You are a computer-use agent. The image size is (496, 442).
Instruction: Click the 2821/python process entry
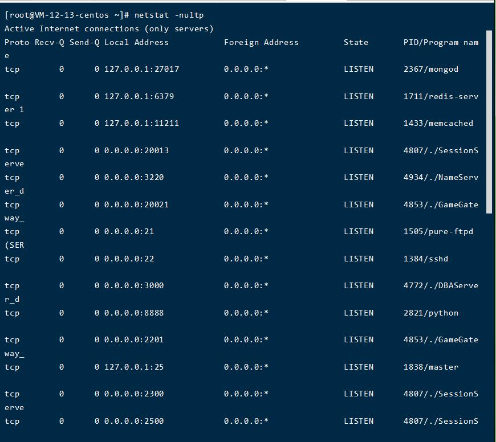click(x=430, y=313)
